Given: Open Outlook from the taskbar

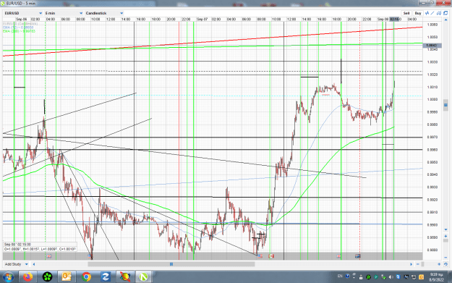Looking at the screenshot, I should 67,277.
